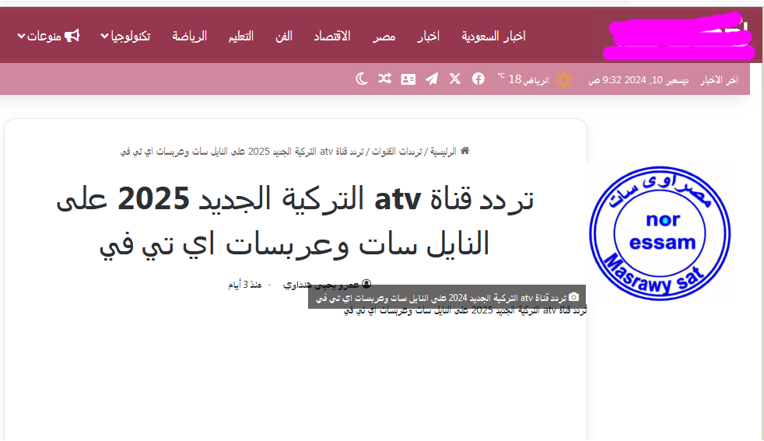Viewport: 764px width, 441px height.
Task: Open the التعليم menu item
Action: click(x=241, y=36)
